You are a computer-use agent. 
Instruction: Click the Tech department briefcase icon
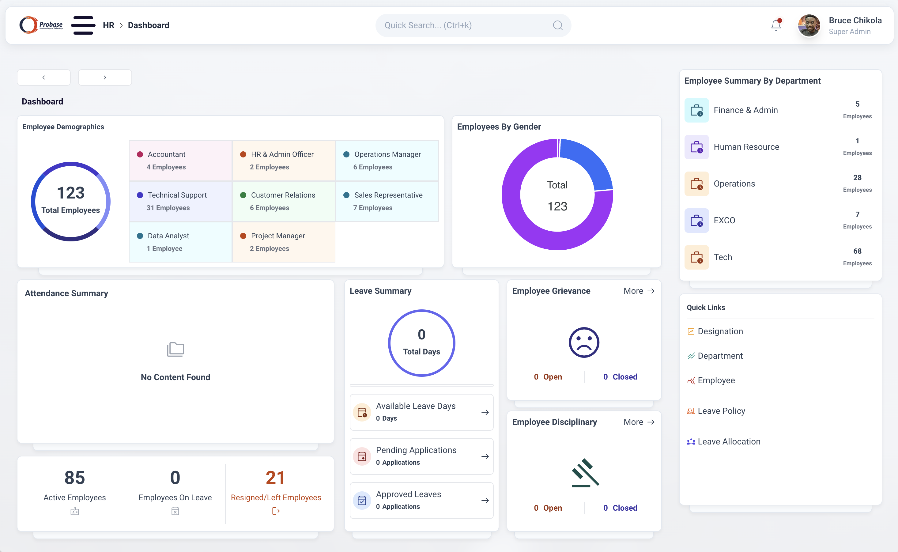pyautogui.click(x=696, y=257)
